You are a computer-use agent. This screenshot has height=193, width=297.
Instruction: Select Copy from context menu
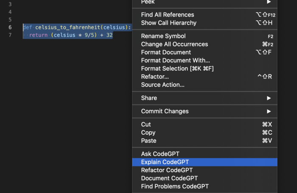click(148, 132)
